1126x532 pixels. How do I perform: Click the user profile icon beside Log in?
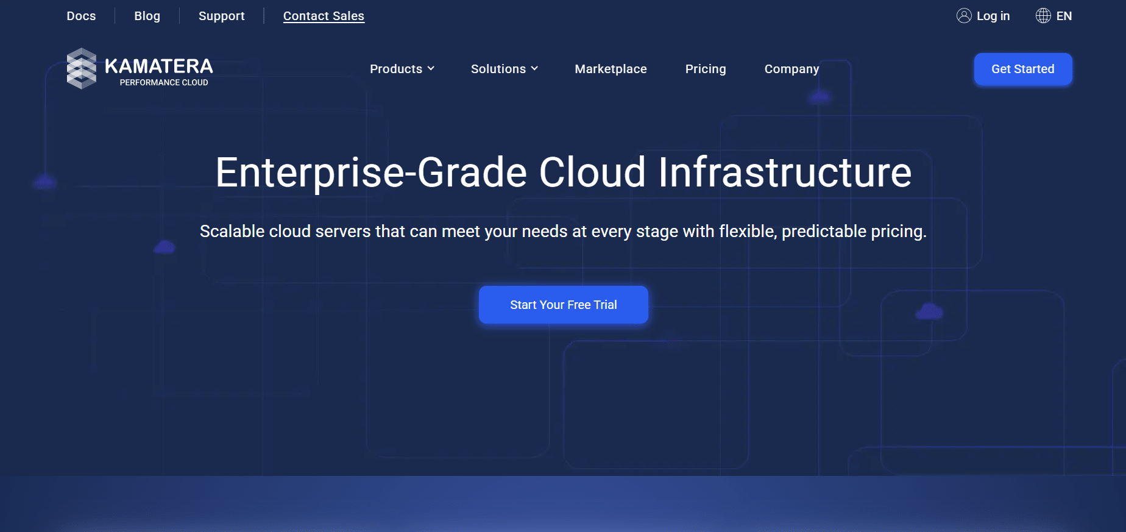[964, 16]
